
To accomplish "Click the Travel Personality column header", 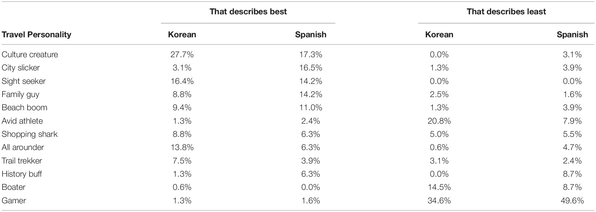I will coord(36,35).
